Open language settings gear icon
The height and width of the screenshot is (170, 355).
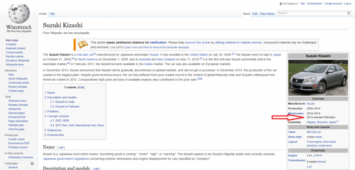[32, 163]
